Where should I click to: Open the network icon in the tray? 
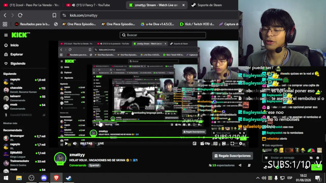pos(282,178)
